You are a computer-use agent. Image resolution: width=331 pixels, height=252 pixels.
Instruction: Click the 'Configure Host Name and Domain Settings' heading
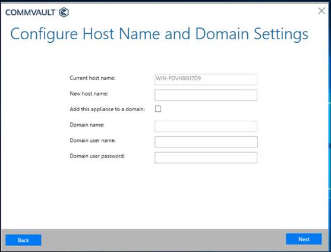click(x=159, y=34)
